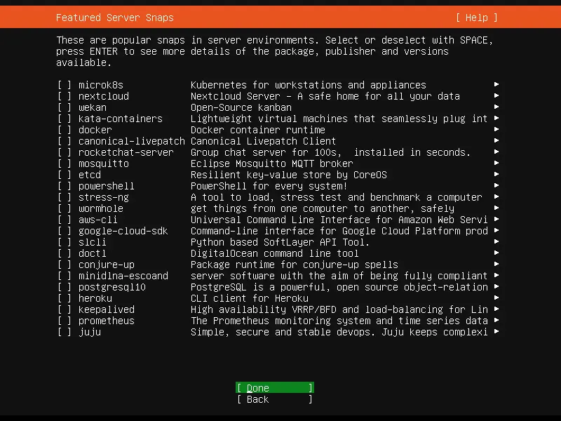
Task: Open the Help menu
Action: click(477, 18)
